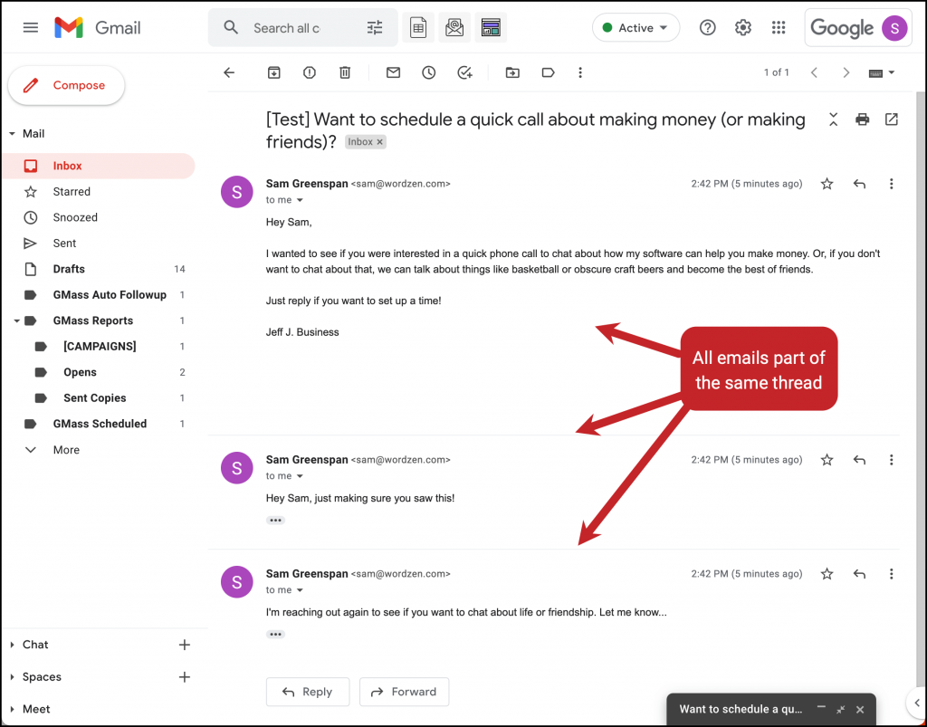Archive the open email thread

(x=273, y=72)
